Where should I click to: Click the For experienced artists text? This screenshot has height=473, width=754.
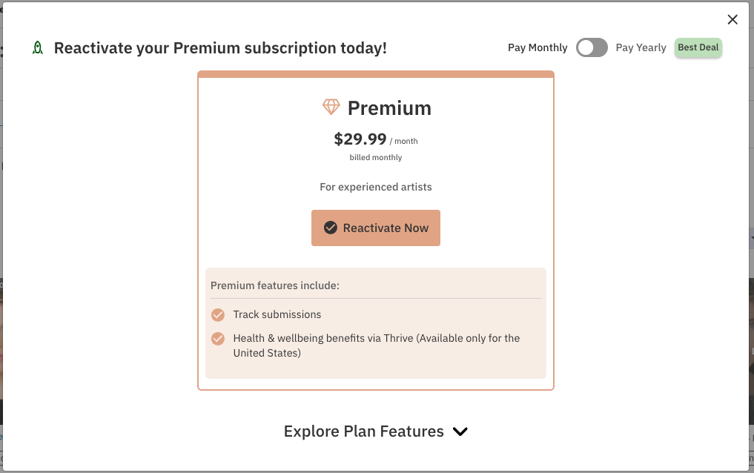coord(376,187)
